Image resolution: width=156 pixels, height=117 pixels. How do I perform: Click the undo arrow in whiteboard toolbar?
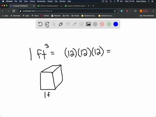pyautogui.click(x=40, y=24)
